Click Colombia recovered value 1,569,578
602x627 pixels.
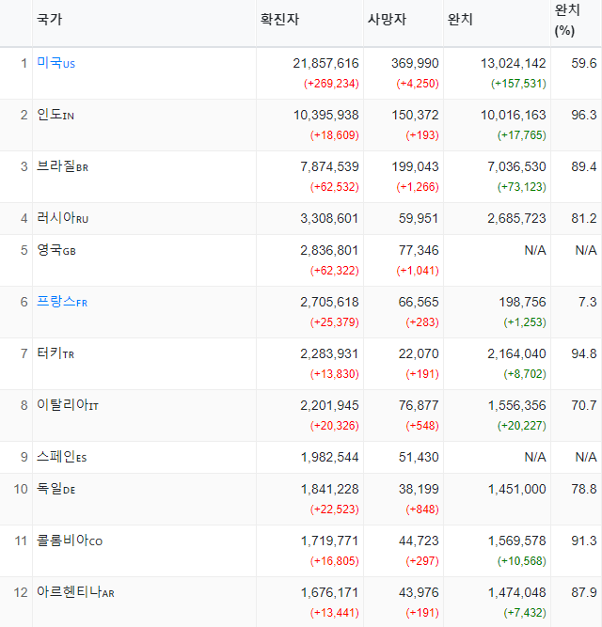516,541
